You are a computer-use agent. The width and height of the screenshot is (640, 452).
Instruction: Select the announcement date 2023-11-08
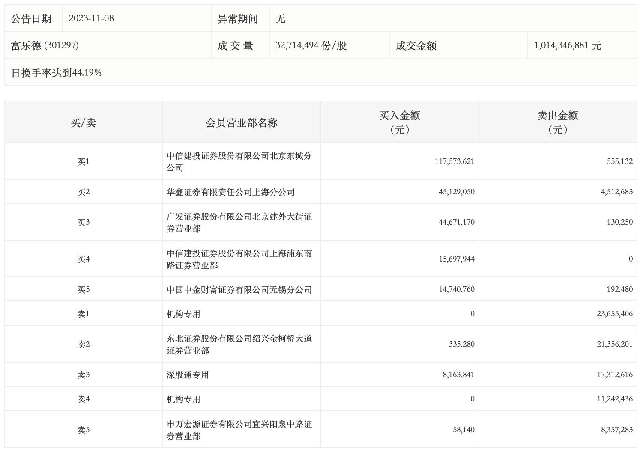[91, 18]
